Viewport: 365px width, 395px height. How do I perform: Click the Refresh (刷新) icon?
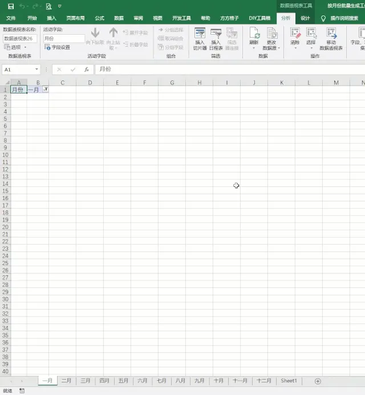point(254,33)
